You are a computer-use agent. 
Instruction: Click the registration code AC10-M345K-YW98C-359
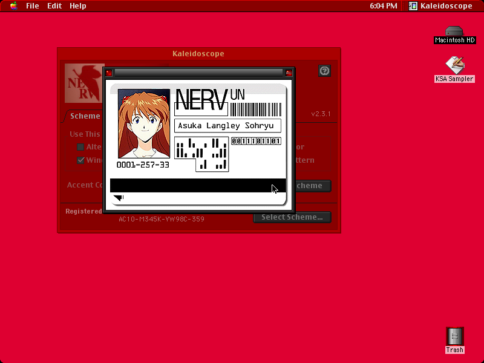(x=162, y=219)
